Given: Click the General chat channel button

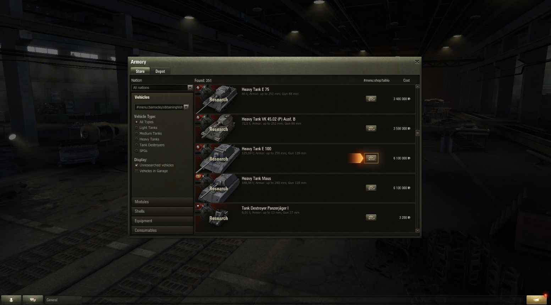Looking at the screenshot, I should (64, 300).
